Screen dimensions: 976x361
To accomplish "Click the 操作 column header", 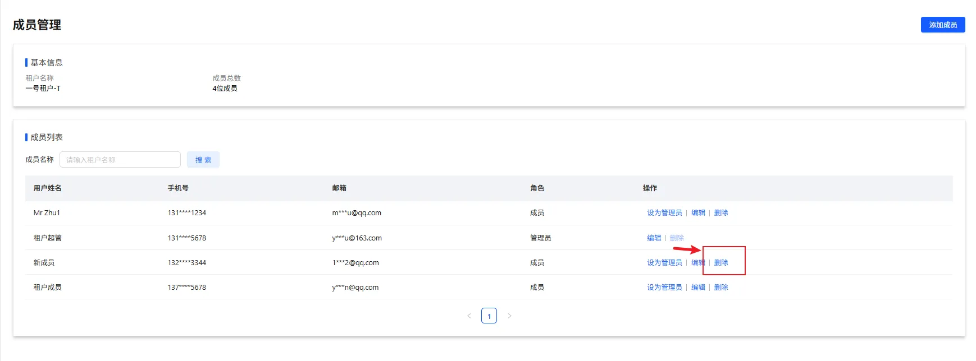I will point(650,188).
